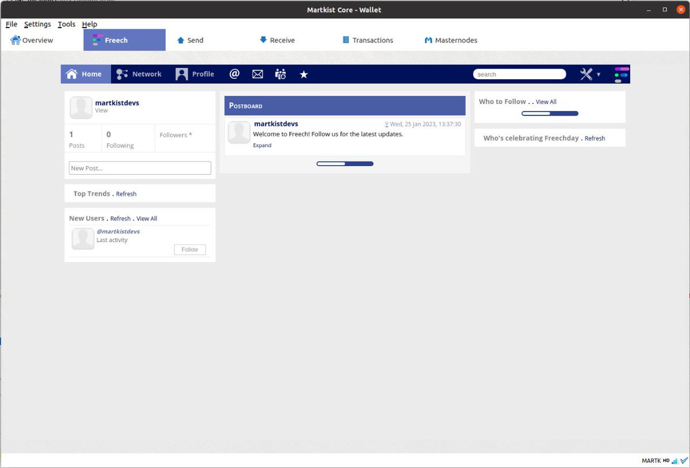Open the Tools menu
The image size is (690, 468).
pyautogui.click(x=67, y=24)
